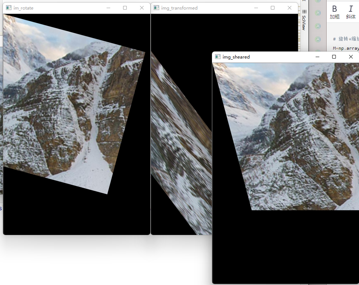This screenshot has width=359, height=285.
Task: Maximize the img_transformed window
Action: coord(272,8)
